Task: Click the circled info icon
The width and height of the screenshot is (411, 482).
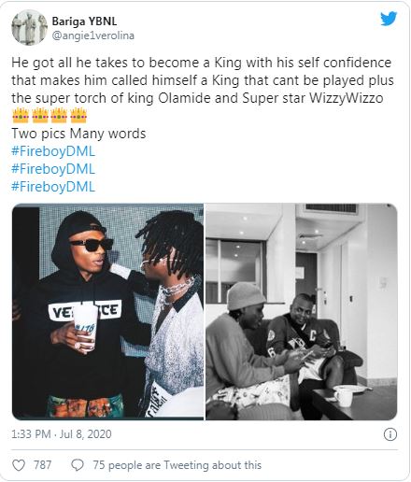Action: tap(390, 434)
